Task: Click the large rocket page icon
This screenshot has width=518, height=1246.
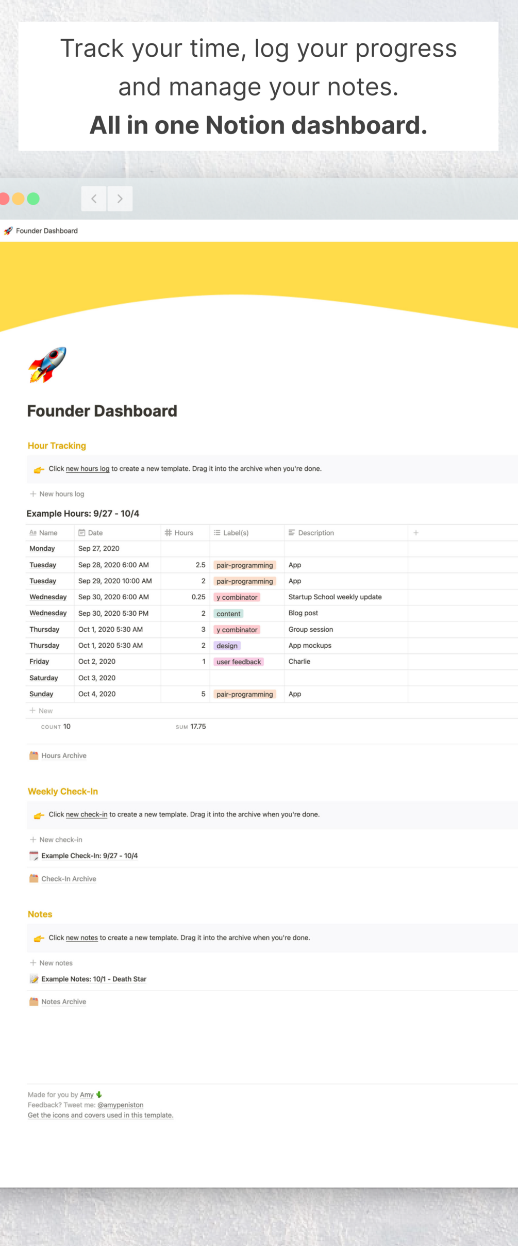Action: (47, 365)
